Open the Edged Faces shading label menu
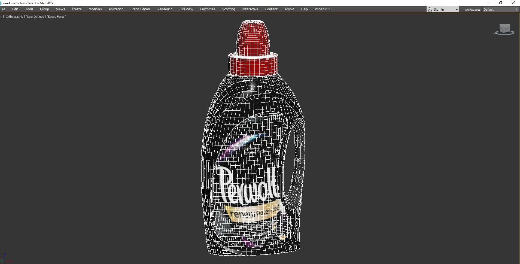520x264 pixels. tap(56, 17)
